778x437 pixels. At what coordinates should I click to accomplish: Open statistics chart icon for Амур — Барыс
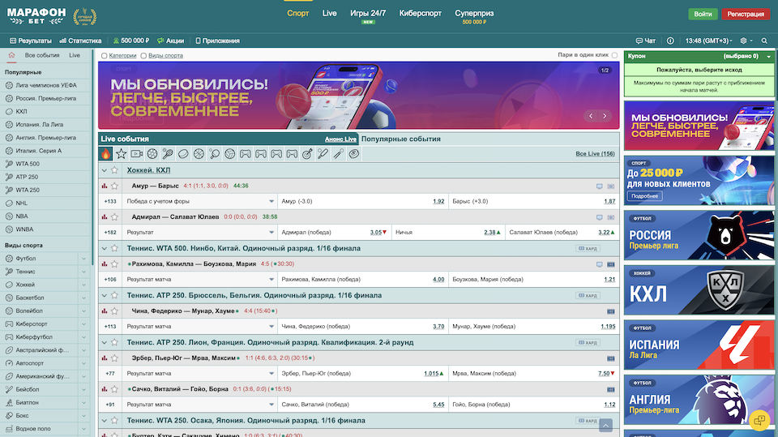pyautogui.click(x=105, y=186)
